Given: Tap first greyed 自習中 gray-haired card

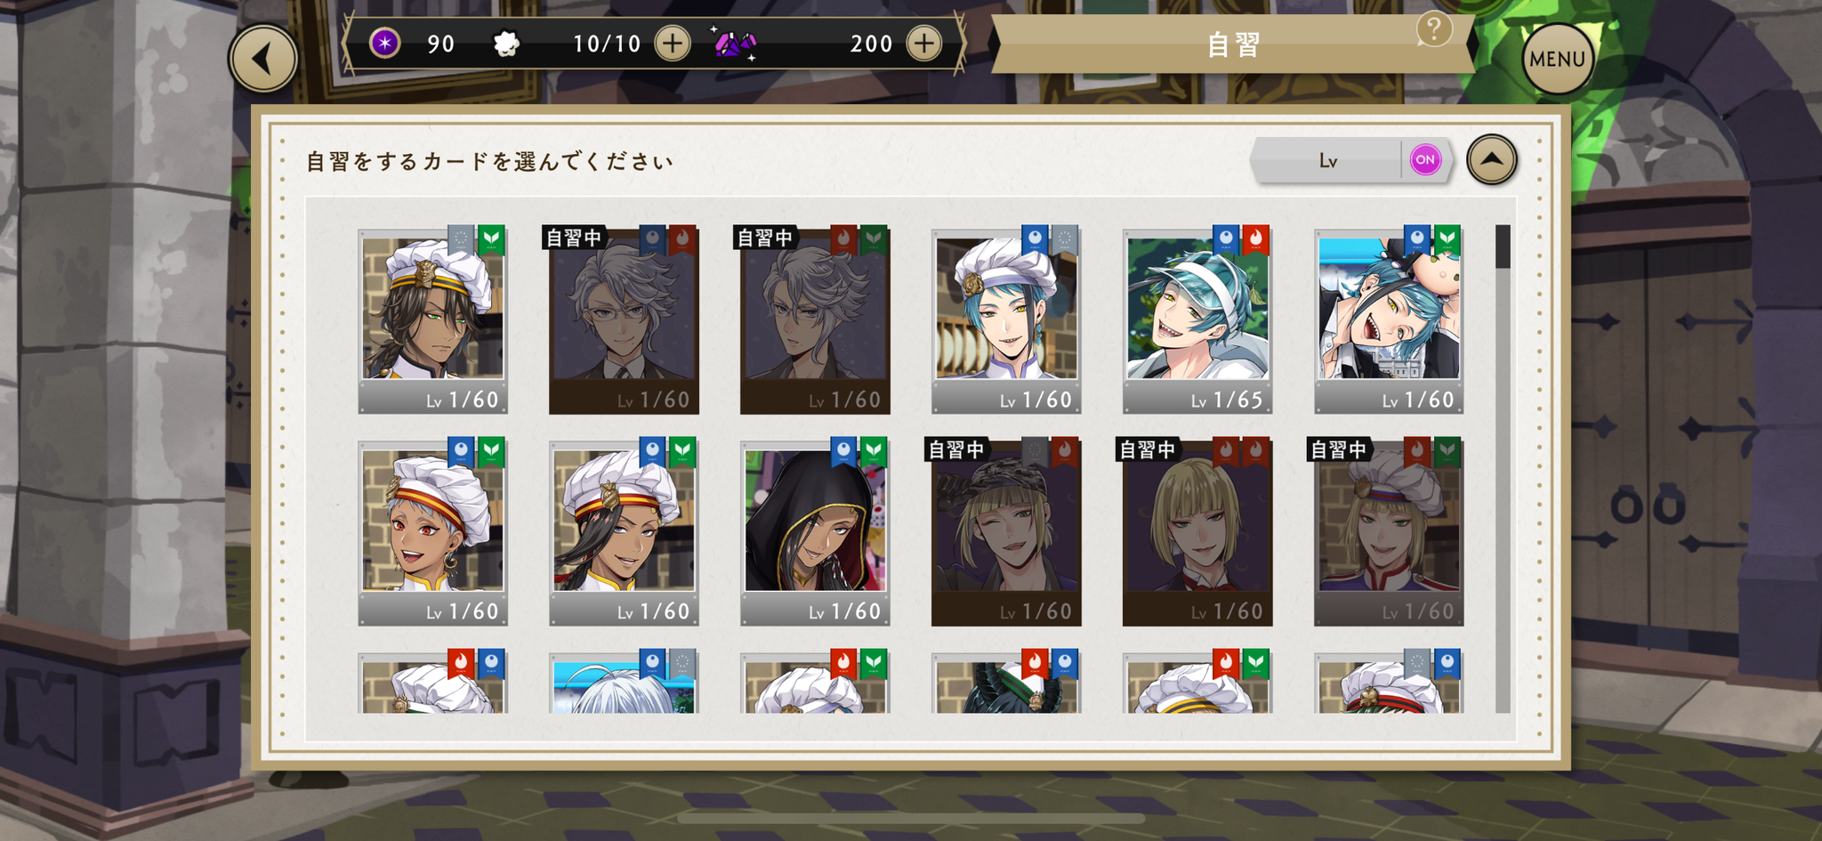Looking at the screenshot, I should click(624, 320).
